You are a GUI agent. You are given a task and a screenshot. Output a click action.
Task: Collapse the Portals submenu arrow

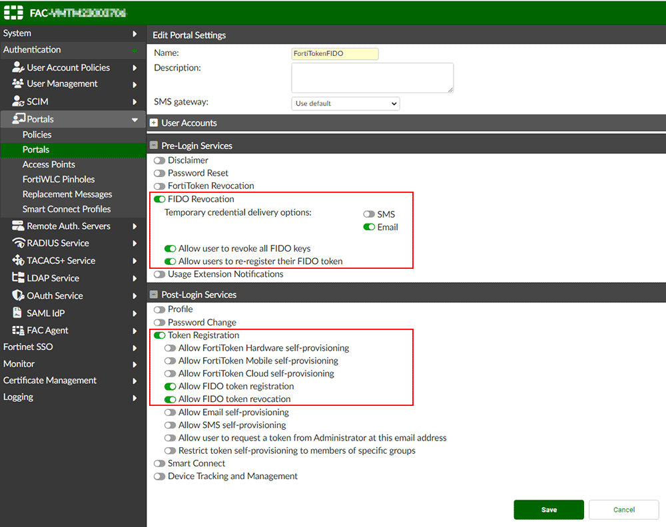[x=135, y=120]
